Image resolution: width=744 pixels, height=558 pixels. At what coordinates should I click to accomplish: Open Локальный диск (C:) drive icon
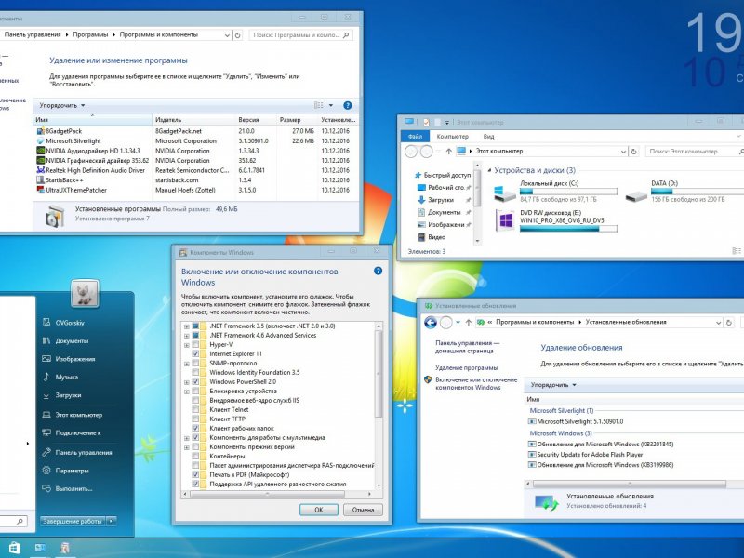click(x=504, y=193)
